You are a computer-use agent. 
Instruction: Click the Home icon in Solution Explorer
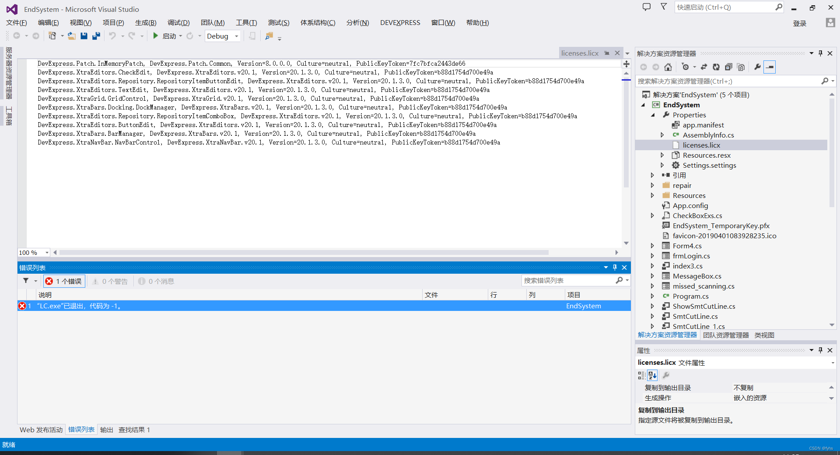668,67
